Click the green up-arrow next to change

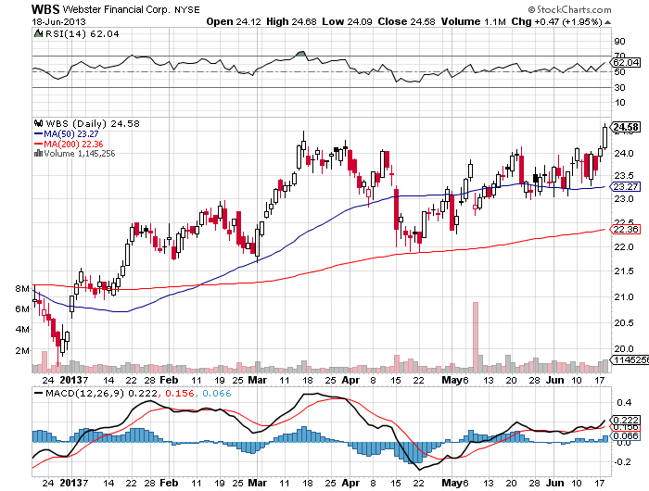607,22
